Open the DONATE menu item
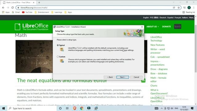 (166, 27)
